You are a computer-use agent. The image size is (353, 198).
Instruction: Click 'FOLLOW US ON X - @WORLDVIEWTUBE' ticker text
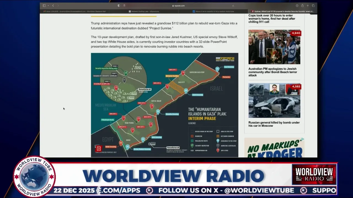[x=226, y=190]
